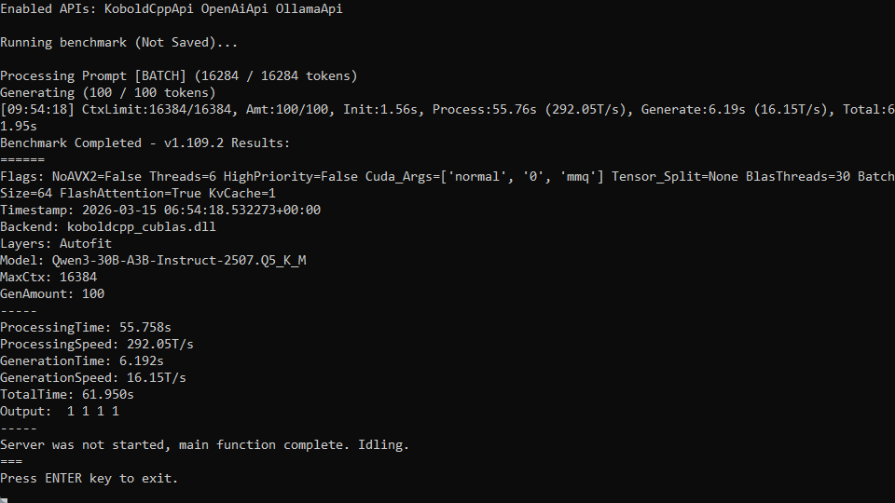Click the text cursor at the bottom
The image size is (895, 503).
tap(4, 500)
